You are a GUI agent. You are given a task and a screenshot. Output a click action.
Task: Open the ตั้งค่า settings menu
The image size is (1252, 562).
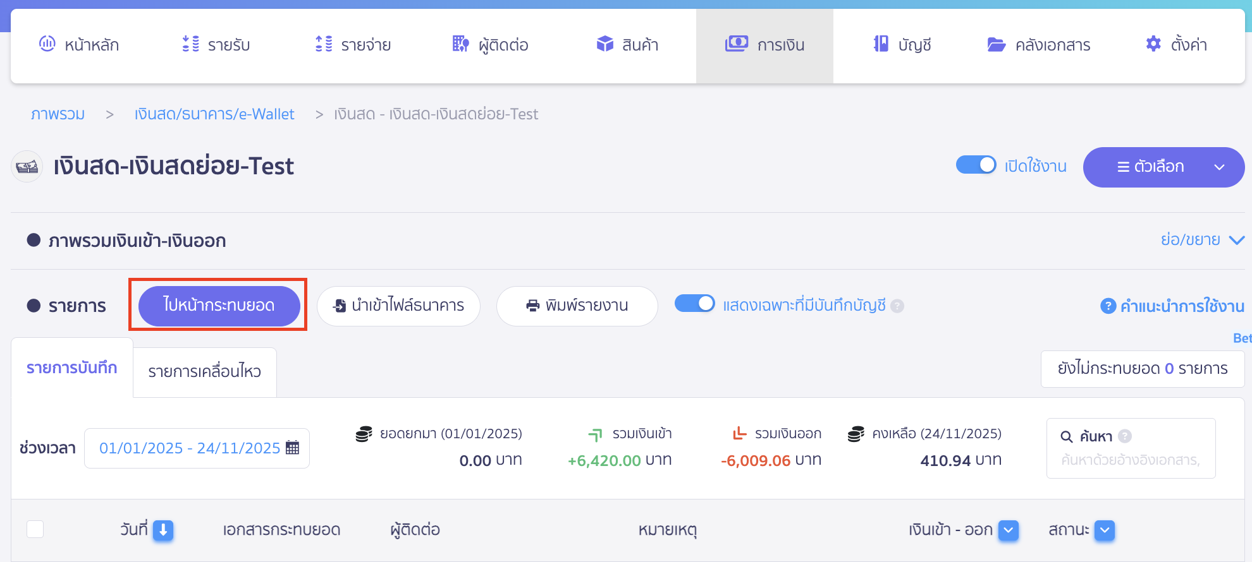(1176, 45)
